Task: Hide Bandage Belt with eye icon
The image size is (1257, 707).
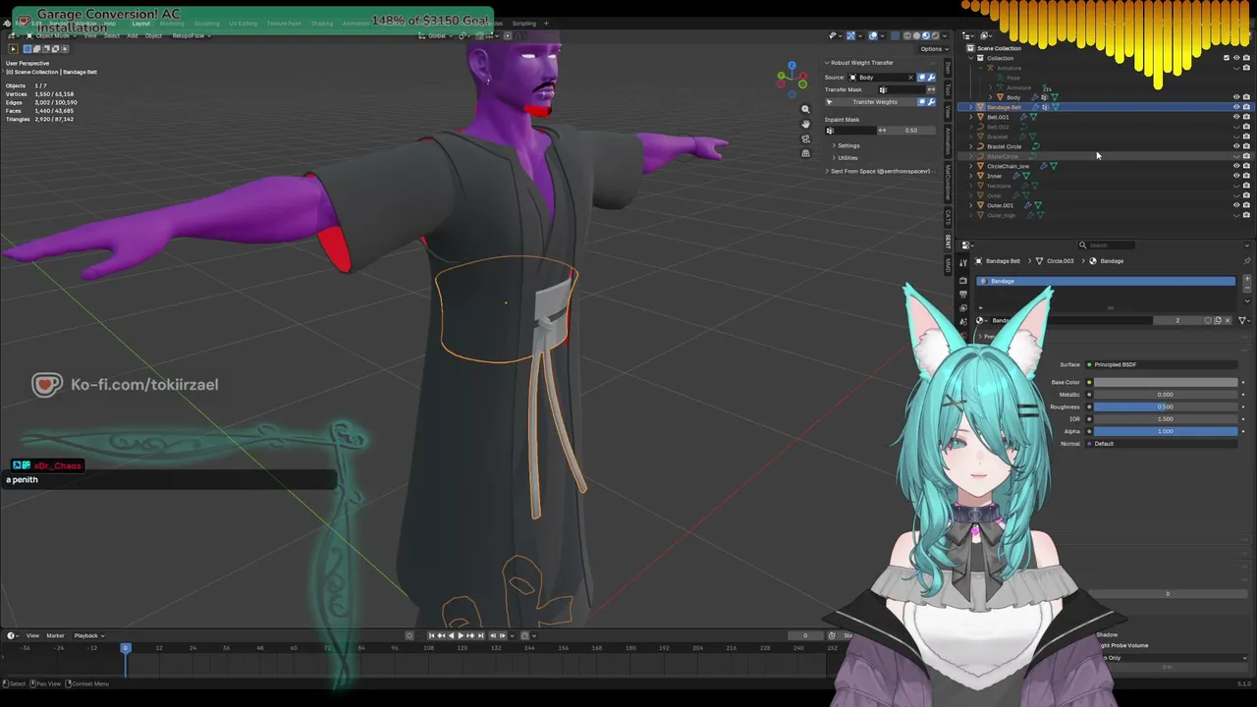Action: pos(1236,107)
